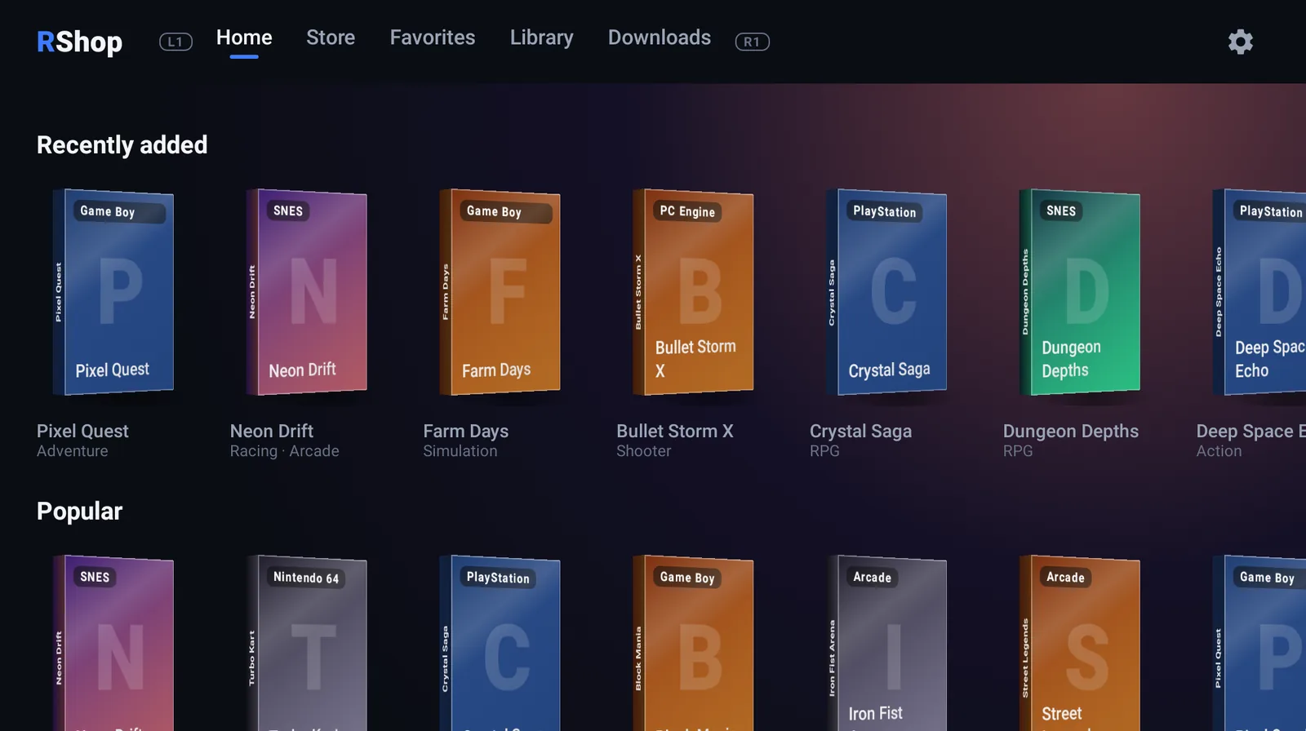Select the Neon Drift cover in Recently added
Image resolution: width=1306 pixels, height=731 pixels.
pyautogui.click(x=307, y=292)
